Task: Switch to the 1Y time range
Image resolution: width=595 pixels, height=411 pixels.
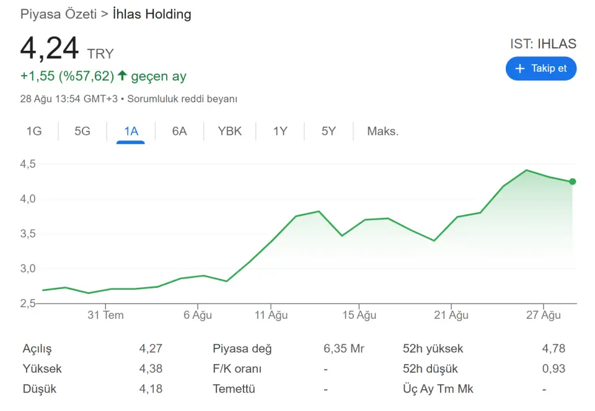Action: click(x=280, y=131)
